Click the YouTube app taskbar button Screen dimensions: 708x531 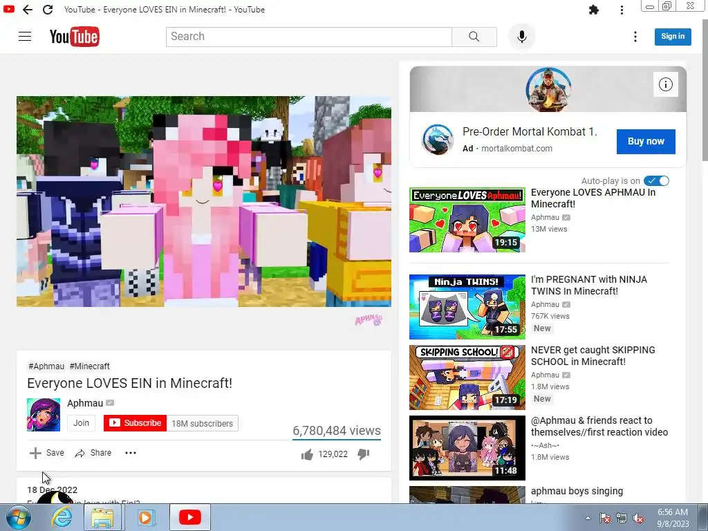click(x=189, y=517)
